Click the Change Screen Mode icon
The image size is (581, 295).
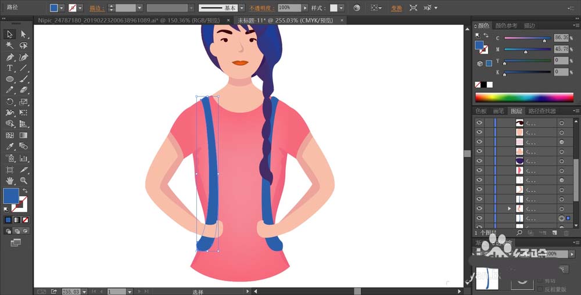pos(16,243)
